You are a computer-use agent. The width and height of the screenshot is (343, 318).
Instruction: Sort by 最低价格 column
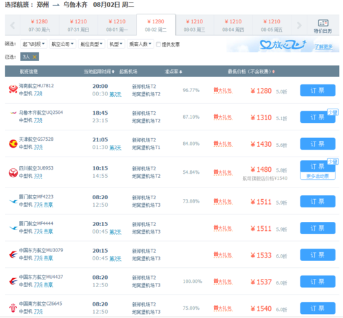[x=251, y=71]
